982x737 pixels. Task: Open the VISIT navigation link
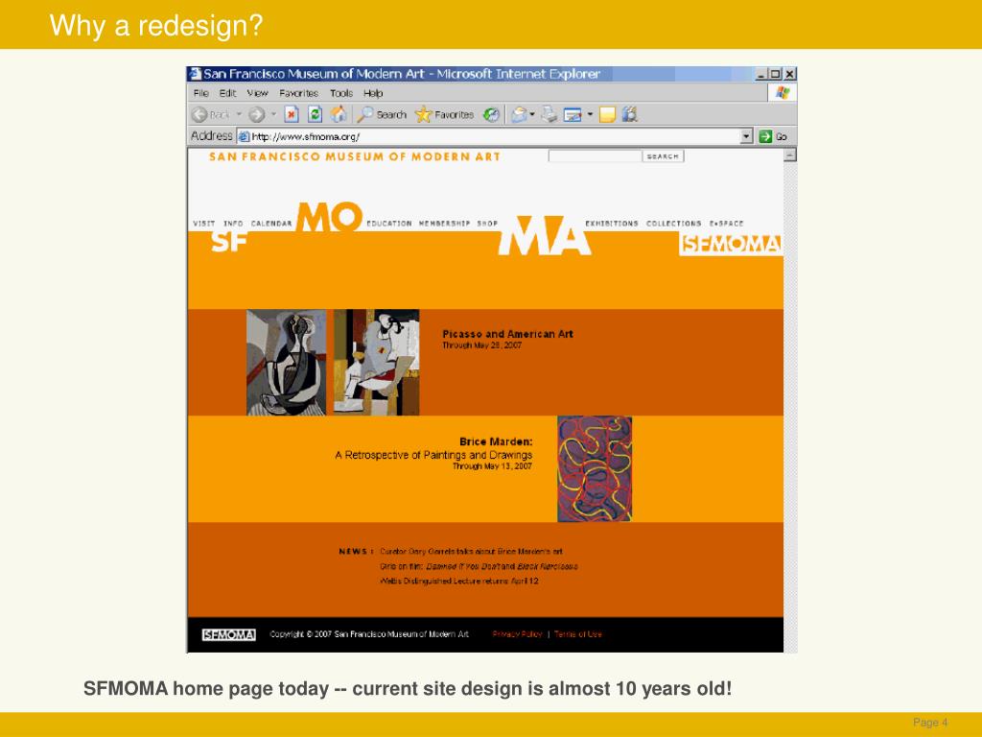click(x=204, y=223)
